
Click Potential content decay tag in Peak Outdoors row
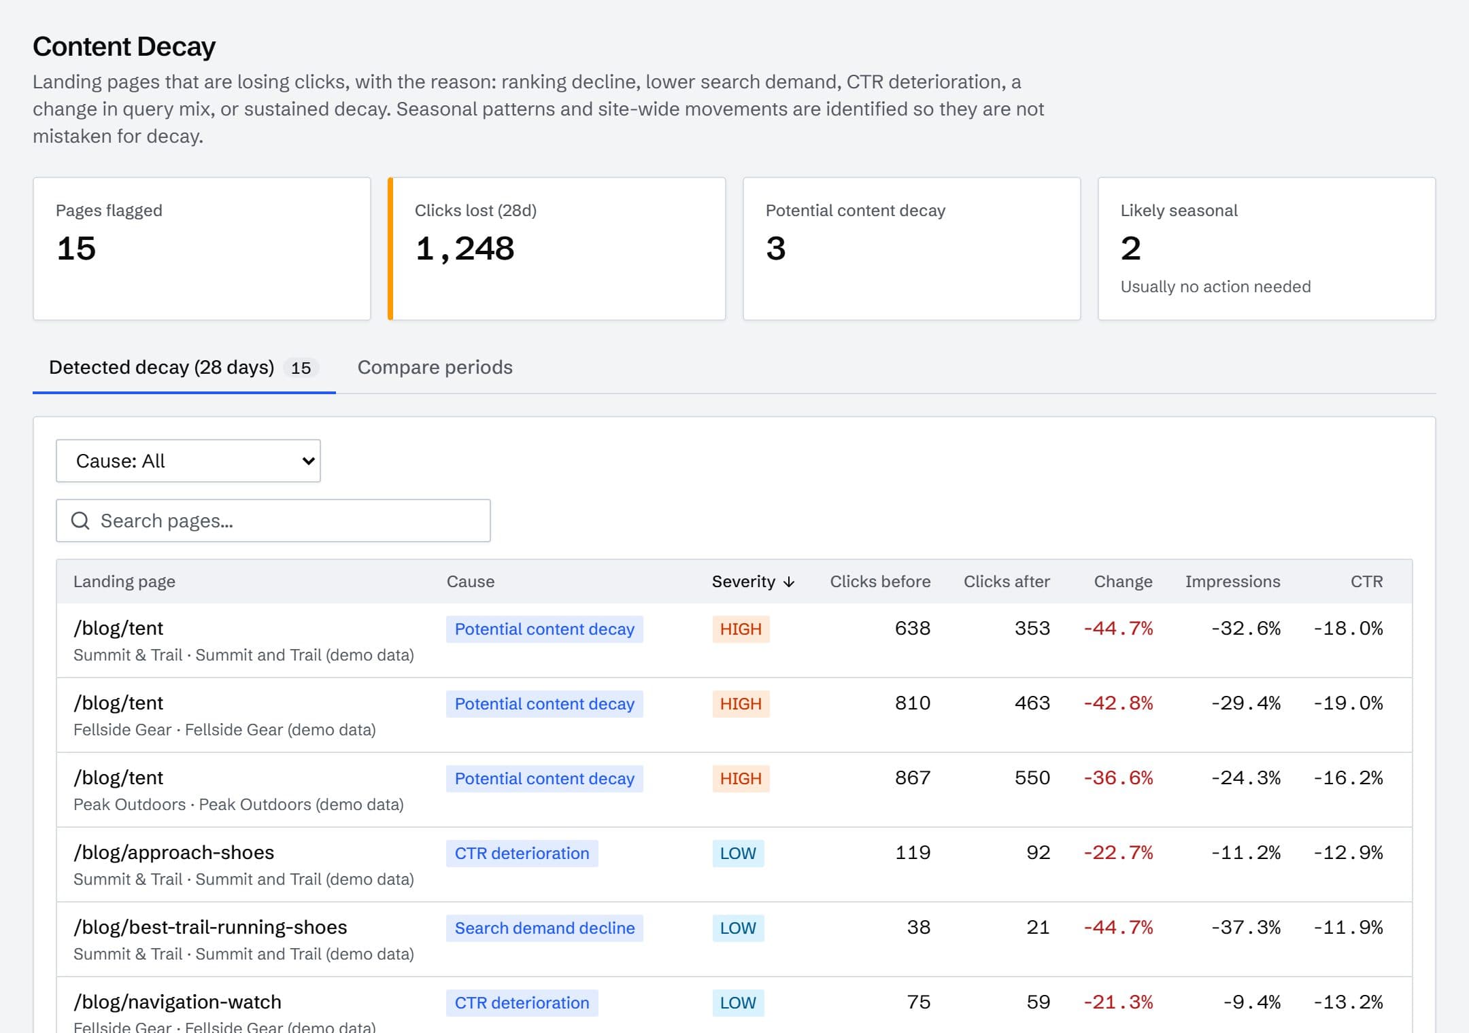[x=545, y=779]
